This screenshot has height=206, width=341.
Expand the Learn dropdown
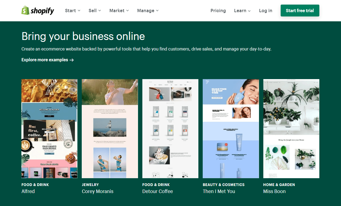pyautogui.click(x=242, y=11)
